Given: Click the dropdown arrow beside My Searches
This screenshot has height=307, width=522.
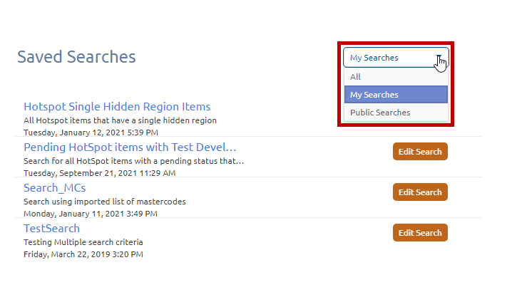Looking at the screenshot, I should point(441,58).
